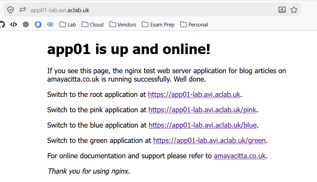Expand the Vendors bookmarks folder

(x=123, y=24)
